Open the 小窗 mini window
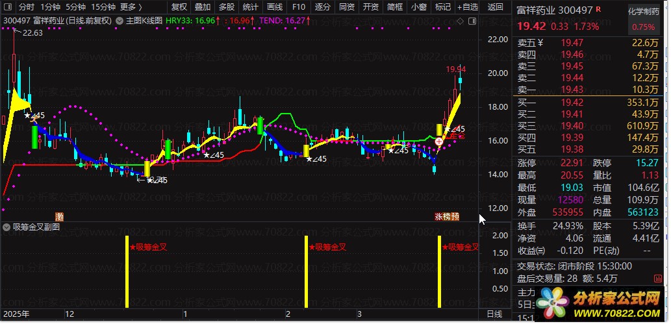Viewport: 671px width, 324px height. (x=418, y=7)
